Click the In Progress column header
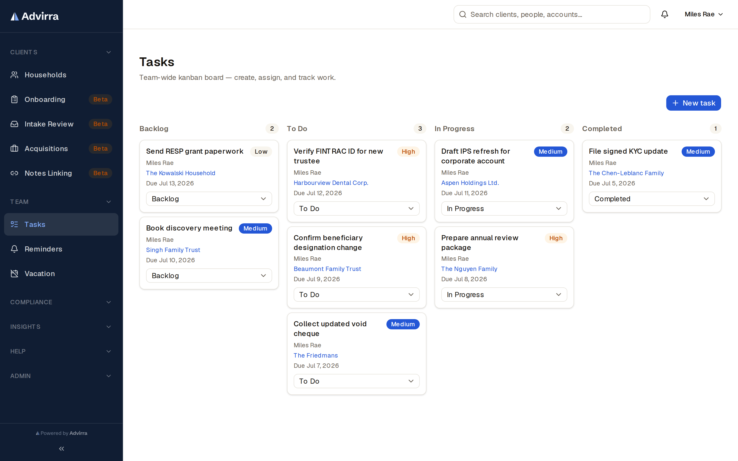Viewport: 738px width, 461px height. click(454, 129)
